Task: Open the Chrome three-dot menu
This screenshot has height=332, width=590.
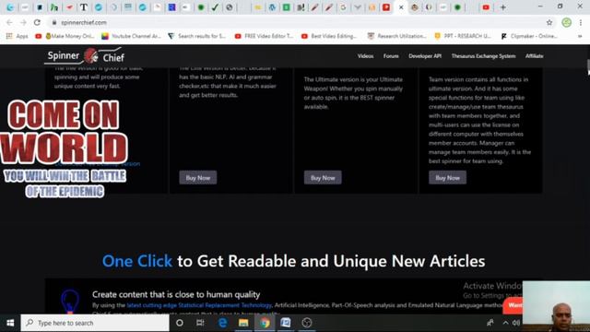Action: pos(581,22)
